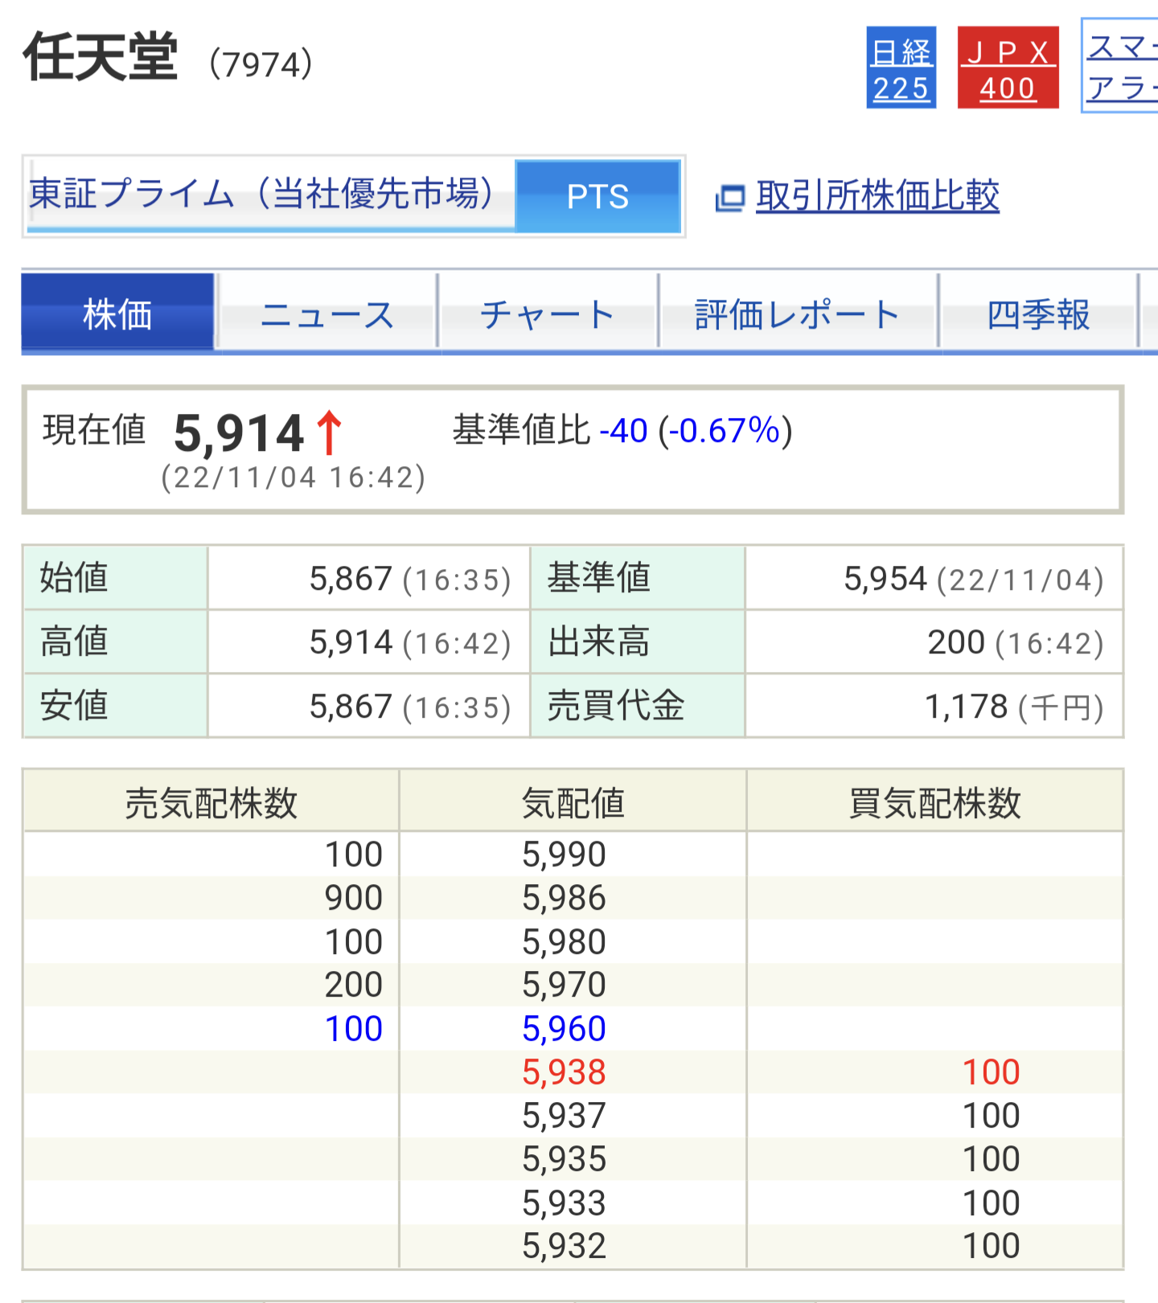Screen dimensions: 1158x1303
Task: Select ask price 5,980
Action: click(x=564, y=942)
